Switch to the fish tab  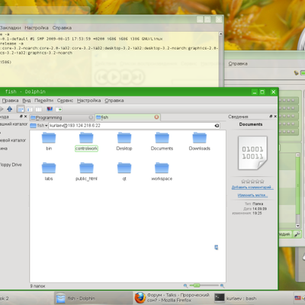click(x=128, y=117)
